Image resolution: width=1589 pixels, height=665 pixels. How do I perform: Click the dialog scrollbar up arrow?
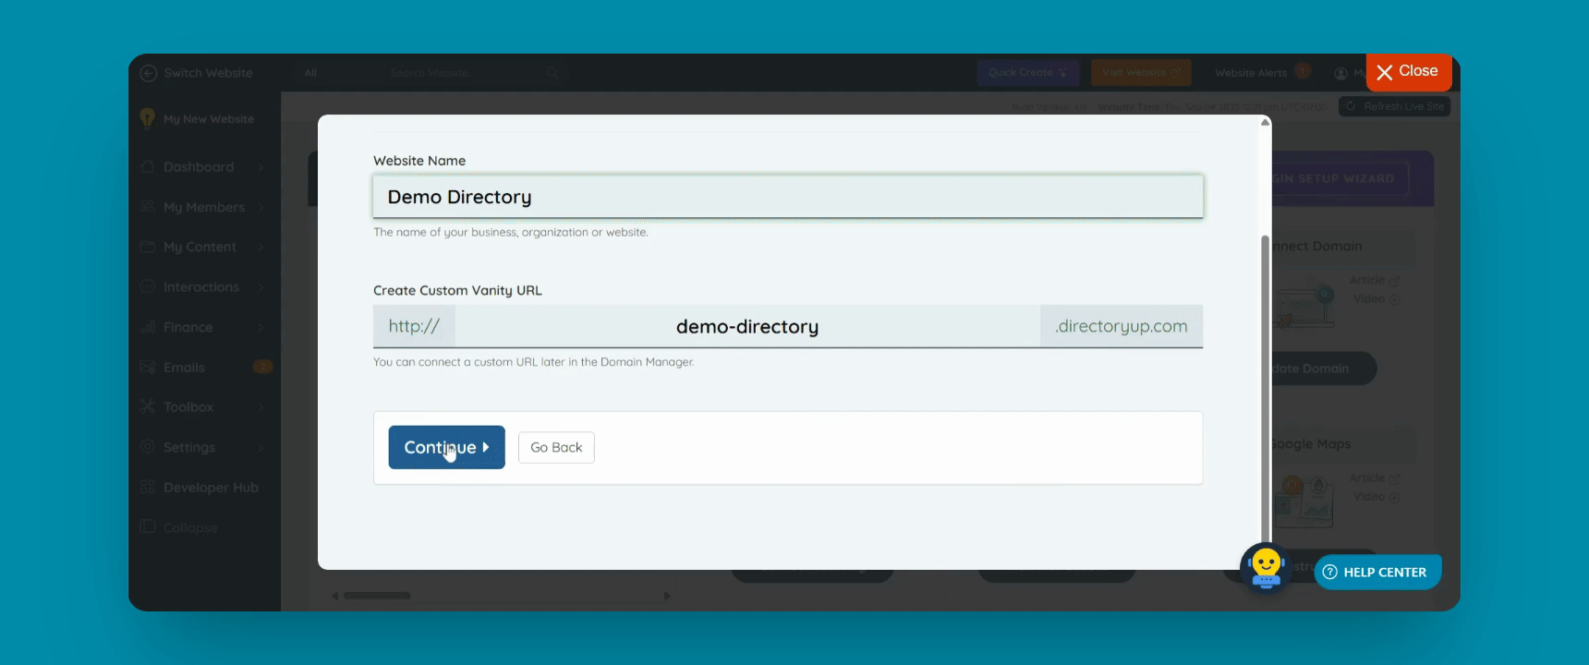tap(1266, 123)
